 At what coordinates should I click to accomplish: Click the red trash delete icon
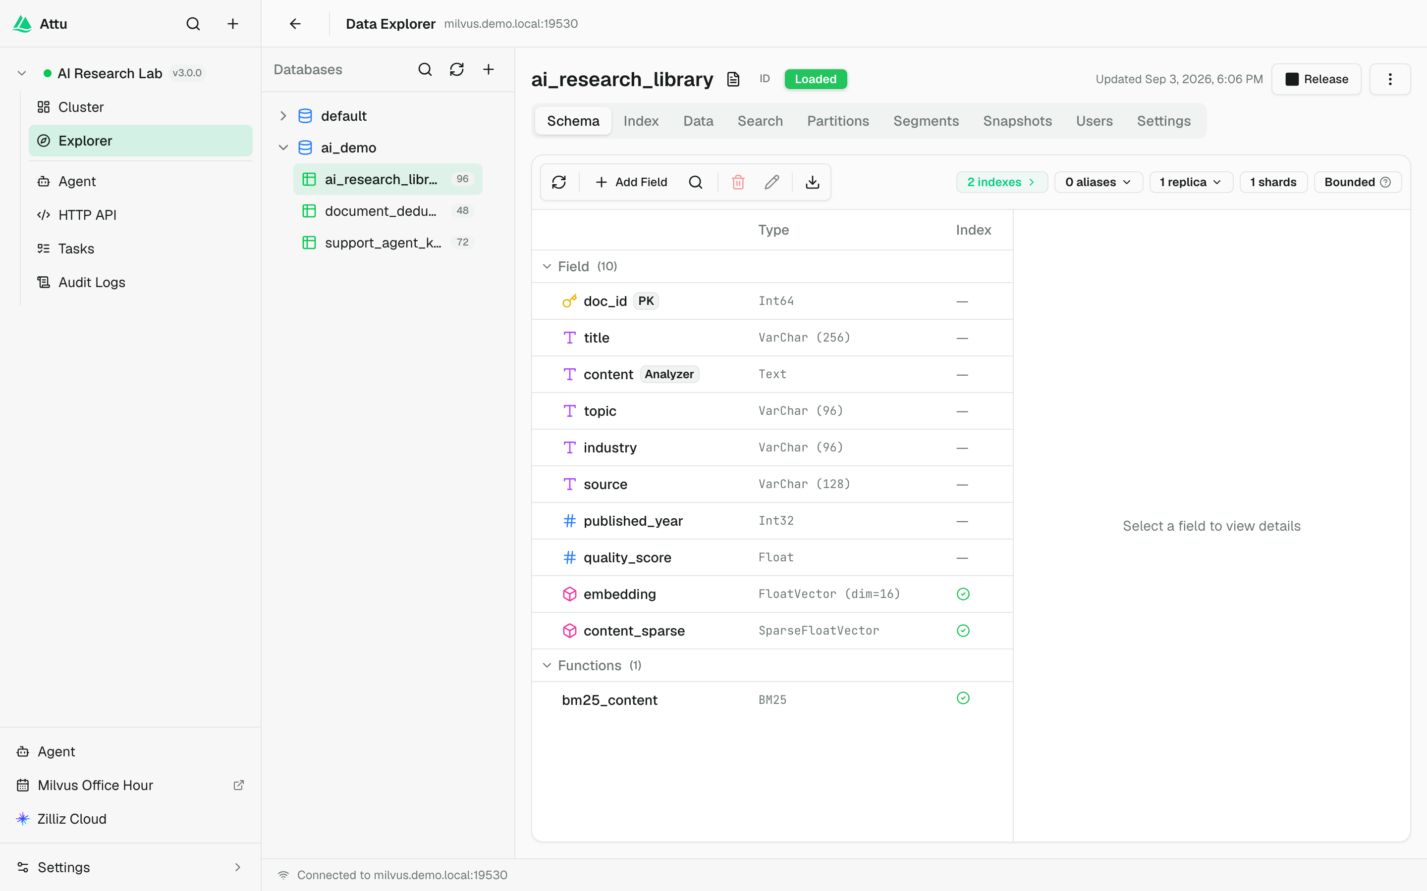[738, 182]
